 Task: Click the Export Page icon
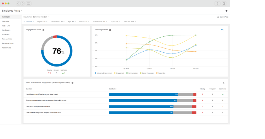(218, 17)
